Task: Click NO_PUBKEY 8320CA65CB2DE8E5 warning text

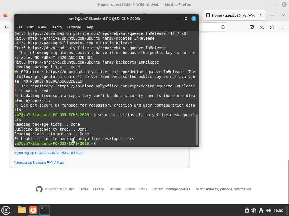Action: (x=53, y=81)
